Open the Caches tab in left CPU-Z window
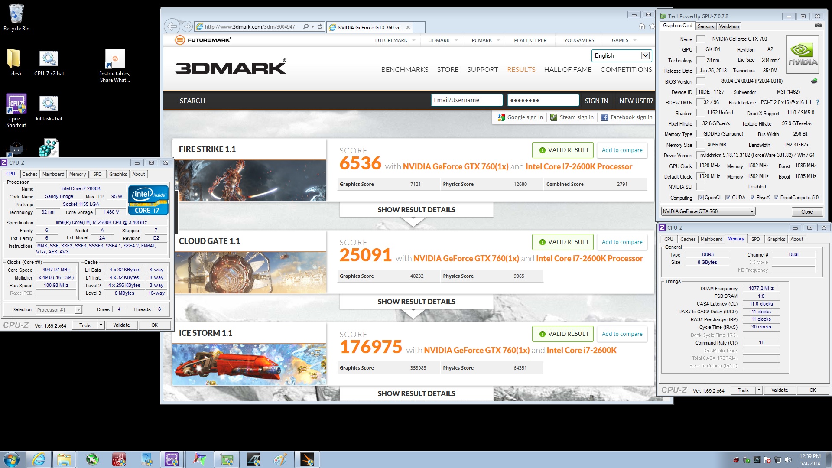Image resolution: width=832 pixels, height=468 pixels. tap(30, 174)
